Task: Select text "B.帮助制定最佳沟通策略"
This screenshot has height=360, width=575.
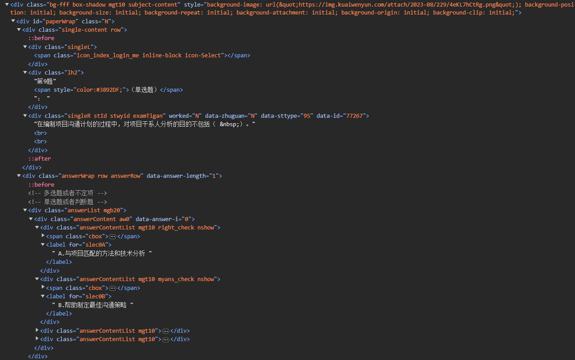Action: (x=93, y=305)
